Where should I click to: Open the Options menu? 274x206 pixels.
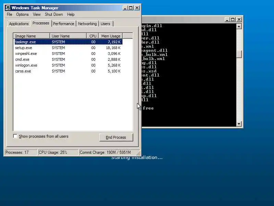coord(22,14)
